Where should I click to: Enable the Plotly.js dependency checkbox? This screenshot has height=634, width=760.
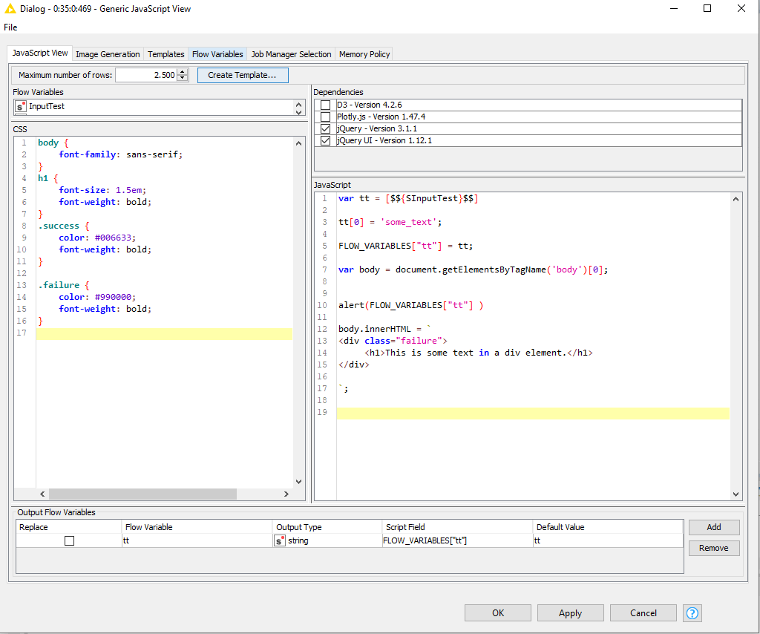325,117
